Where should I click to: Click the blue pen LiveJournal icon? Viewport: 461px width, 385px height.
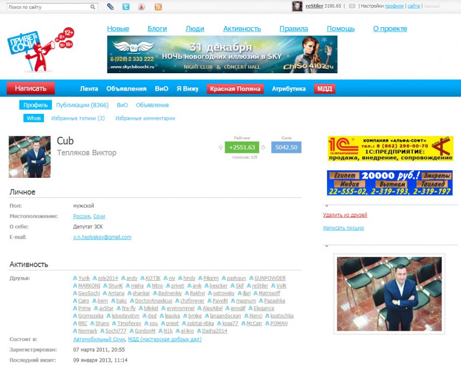point(110,7)
